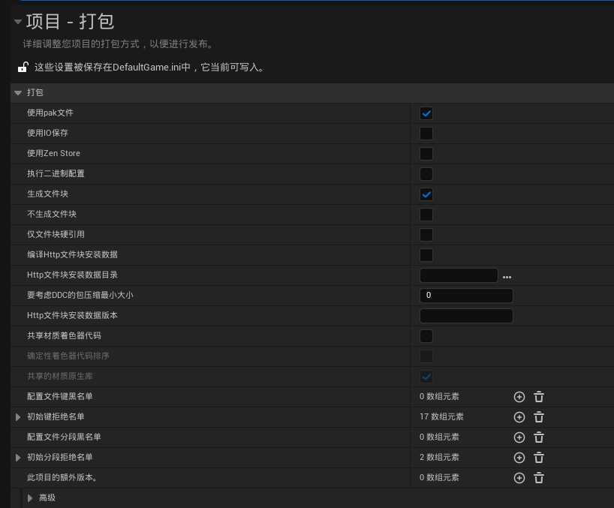The width and height of the screenshot is (614, 508).
Task: Empty the 初始键拒绝名单 array with trash icon
Action: [538, 416]
